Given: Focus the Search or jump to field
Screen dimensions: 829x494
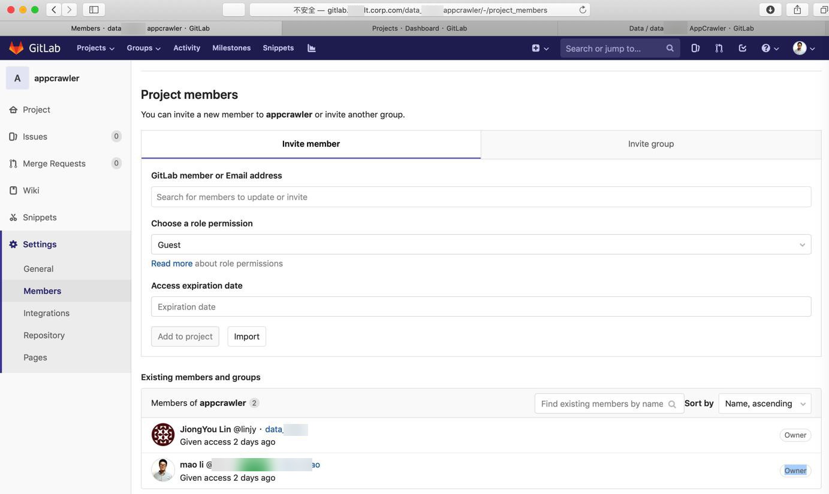Looking at the screenshot, I should point(620,48).
